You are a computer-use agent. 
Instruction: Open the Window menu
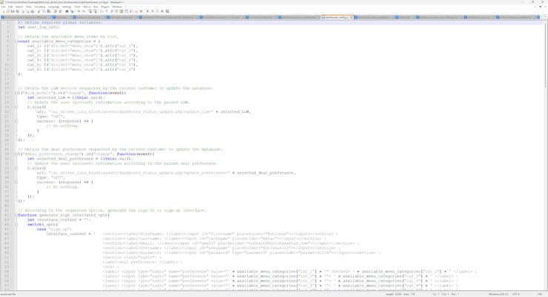117,7
